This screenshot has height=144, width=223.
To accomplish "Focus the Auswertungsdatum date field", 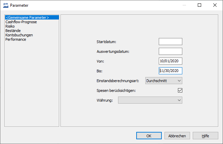I will point(170,51).
